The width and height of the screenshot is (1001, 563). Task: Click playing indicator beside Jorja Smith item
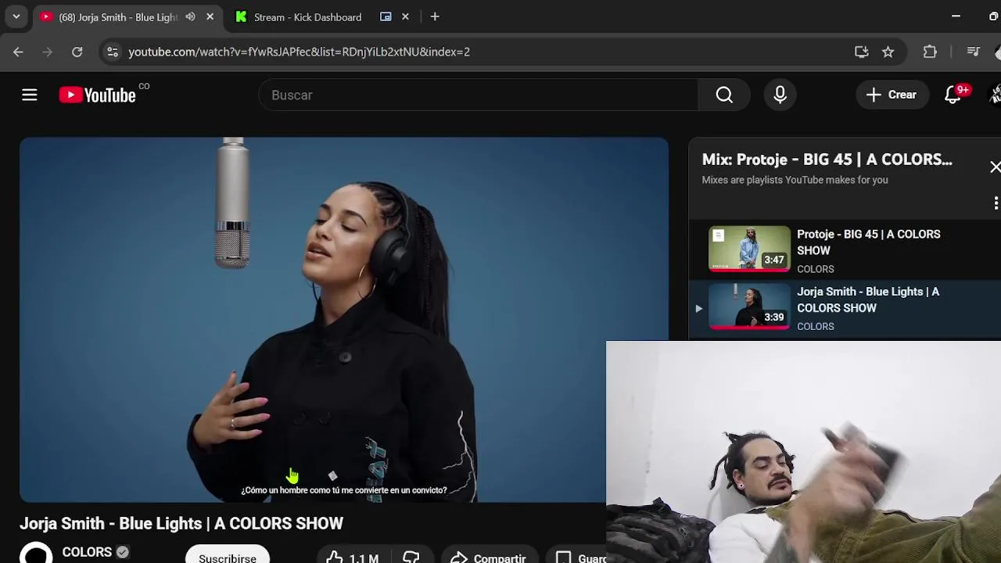(698, 308)
